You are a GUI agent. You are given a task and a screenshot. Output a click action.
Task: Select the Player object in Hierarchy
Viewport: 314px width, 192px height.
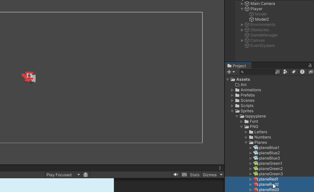[x=256, y=9]
